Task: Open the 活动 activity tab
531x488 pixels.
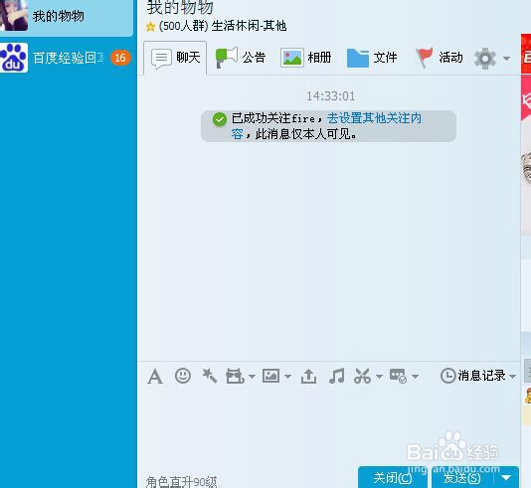Action: 440,58
